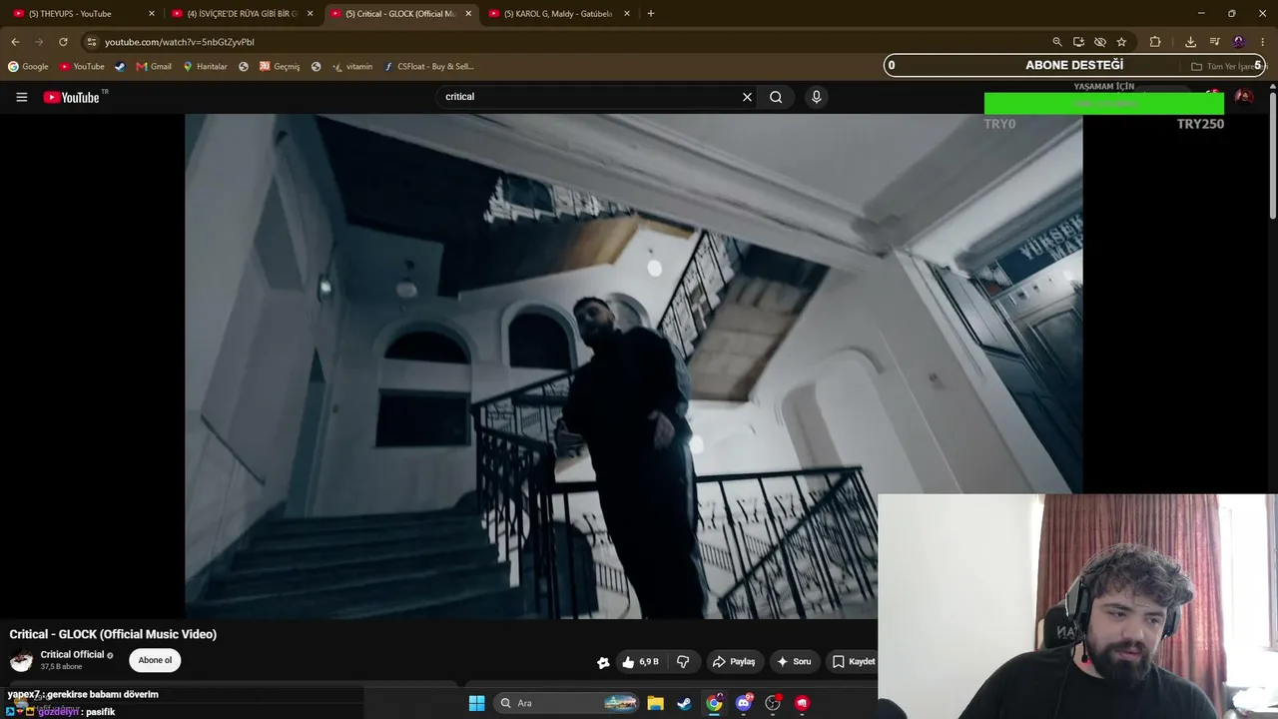Screen dimensions: 1278x719
Task: Open the media controls icon
Action: [1214, 42]
